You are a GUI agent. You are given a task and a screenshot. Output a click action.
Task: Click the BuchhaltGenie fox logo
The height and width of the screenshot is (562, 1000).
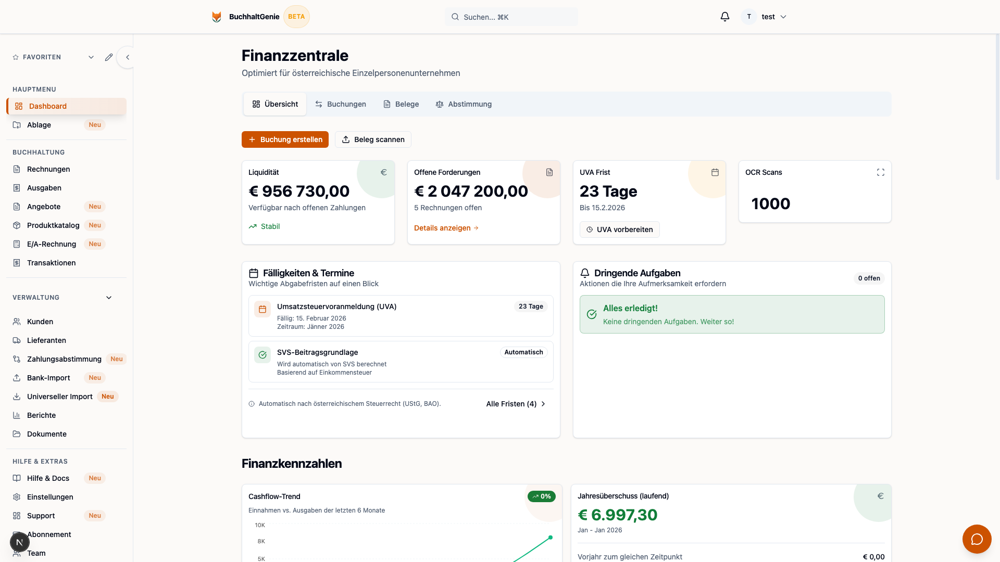(x=217, y=17)
